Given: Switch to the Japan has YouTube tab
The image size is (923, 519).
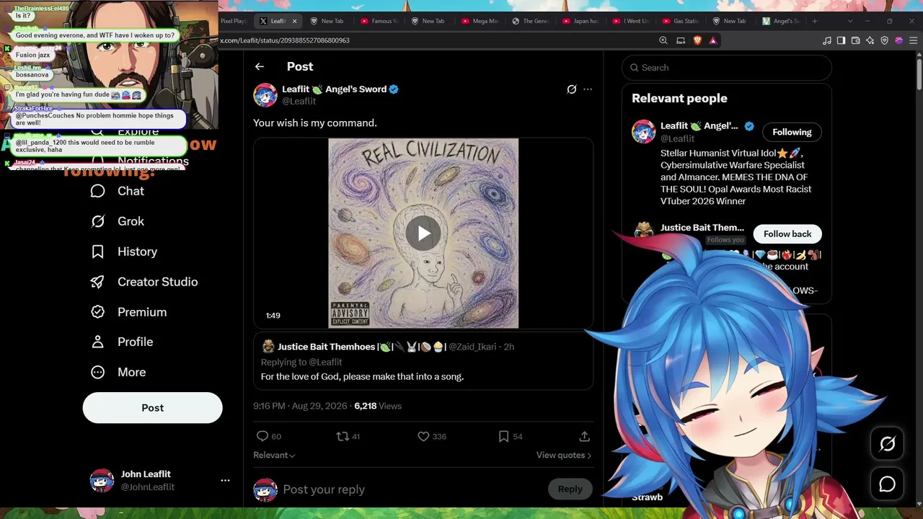Looking at the screenshot, I should click(x=580, y=21).
